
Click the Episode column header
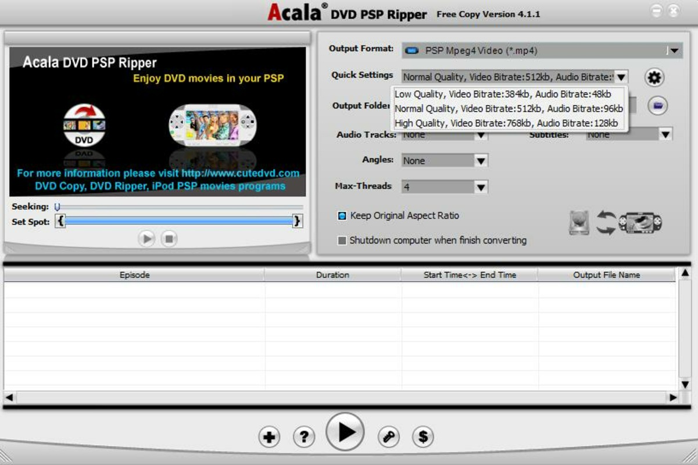[x=134, y=275]
